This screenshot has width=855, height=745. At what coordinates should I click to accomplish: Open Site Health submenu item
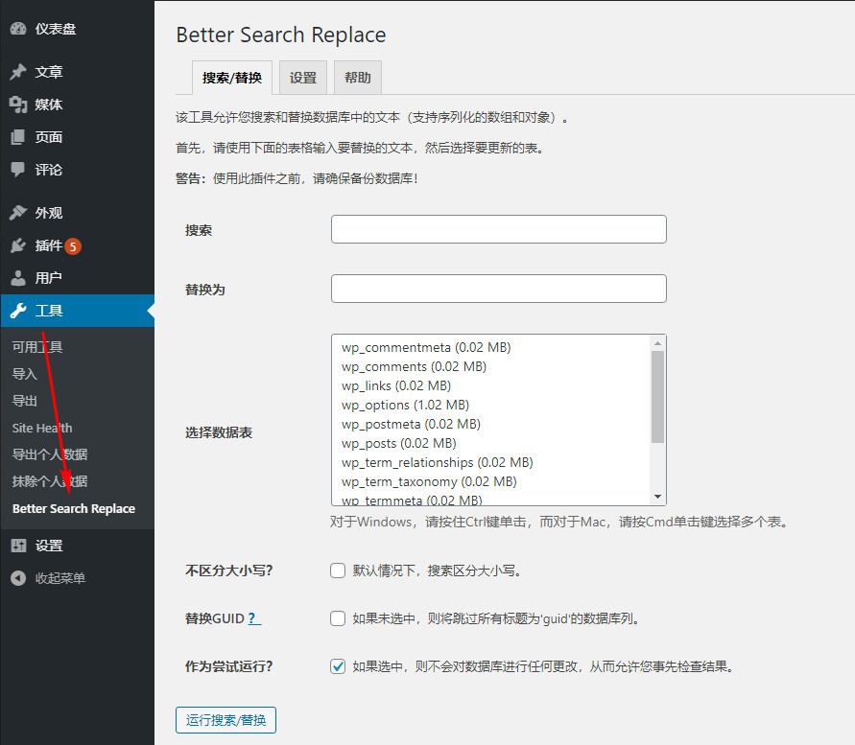coord(42,428)
